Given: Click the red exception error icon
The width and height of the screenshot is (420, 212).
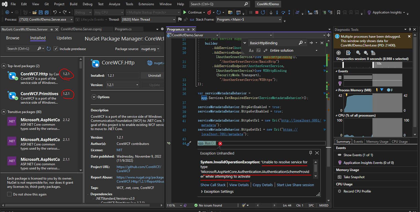Looking at the screenshot, I should [220, 144].
